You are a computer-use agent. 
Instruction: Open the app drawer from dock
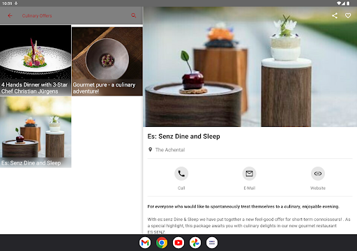tap(212, 243)
